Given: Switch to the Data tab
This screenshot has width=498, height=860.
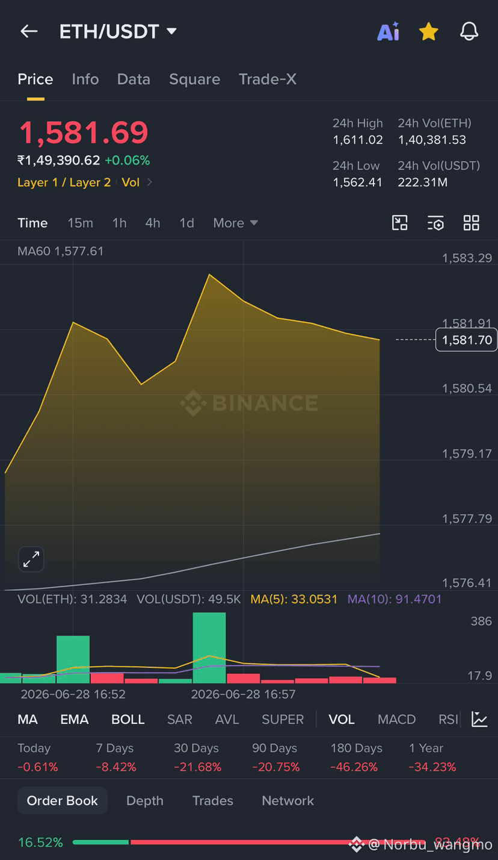Looking at the screenshot, I should click(134, 79).
